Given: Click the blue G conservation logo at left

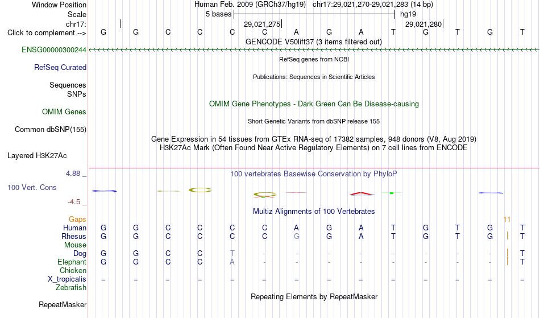Looking at the screenshot, I should pyautogui.click(x=105, y=191).
